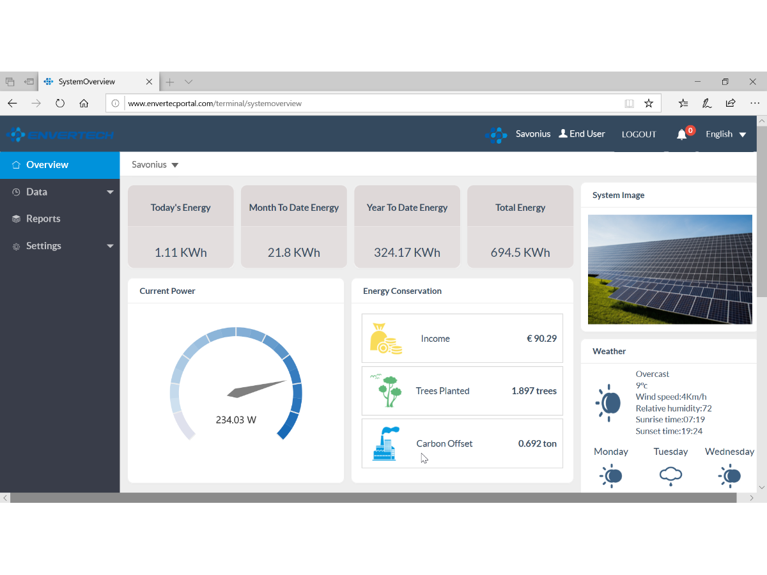Expand the Savonius station selector
Screen dimensions: 767x575
coord(155,165)
